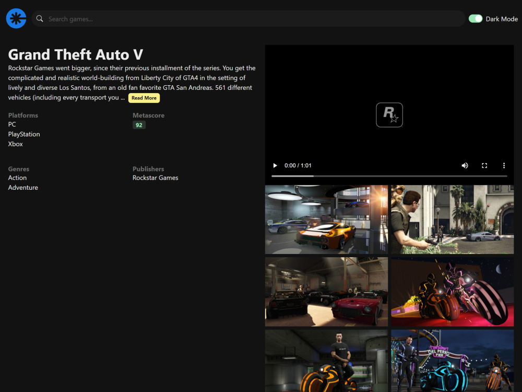This screenshot has width=522, height=392.
Task: Open the orange sports car garage screenshot
Action: pos(326,220)
